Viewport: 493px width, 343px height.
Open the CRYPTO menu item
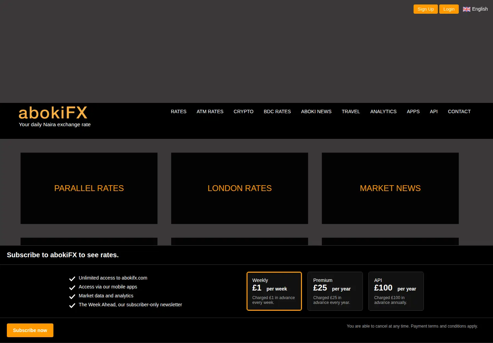(x=243, y=111)
